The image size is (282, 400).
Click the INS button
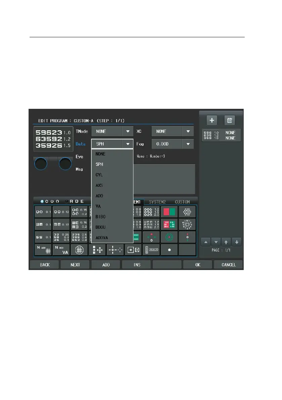(x=137, y=265)
